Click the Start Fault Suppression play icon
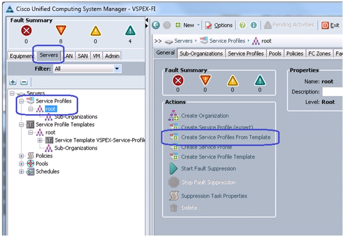 (174, 168)
